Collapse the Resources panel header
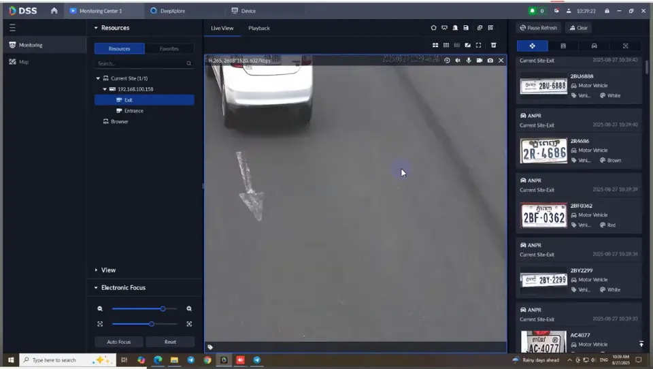The image size is (653, 369). pyautogui.click(x=96, y=27)
